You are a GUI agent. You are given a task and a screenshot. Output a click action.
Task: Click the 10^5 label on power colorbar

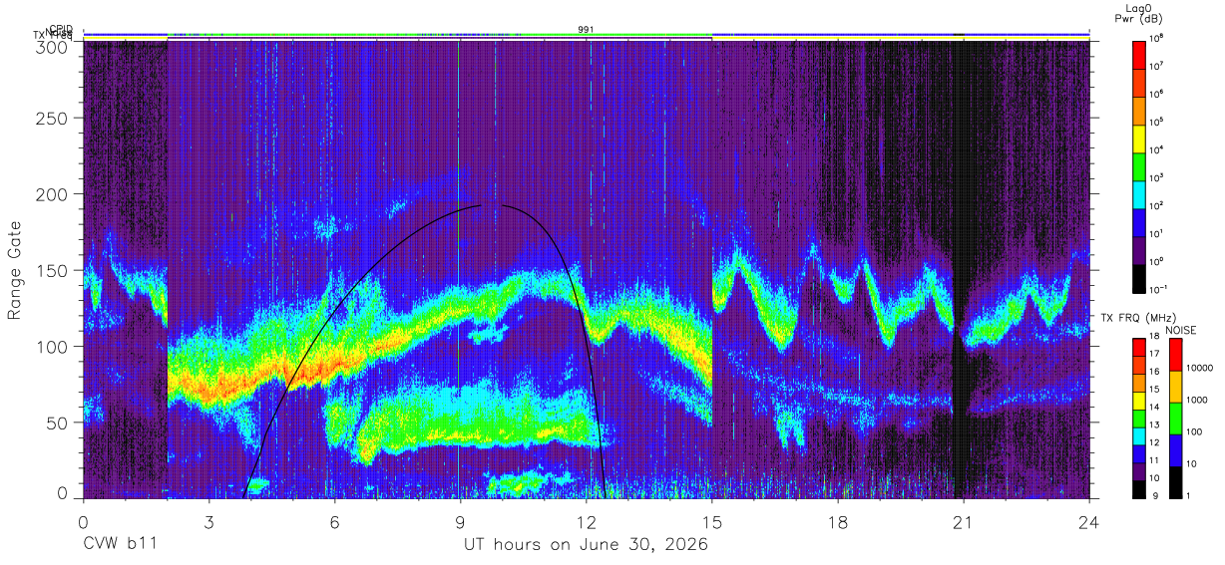1158,122
